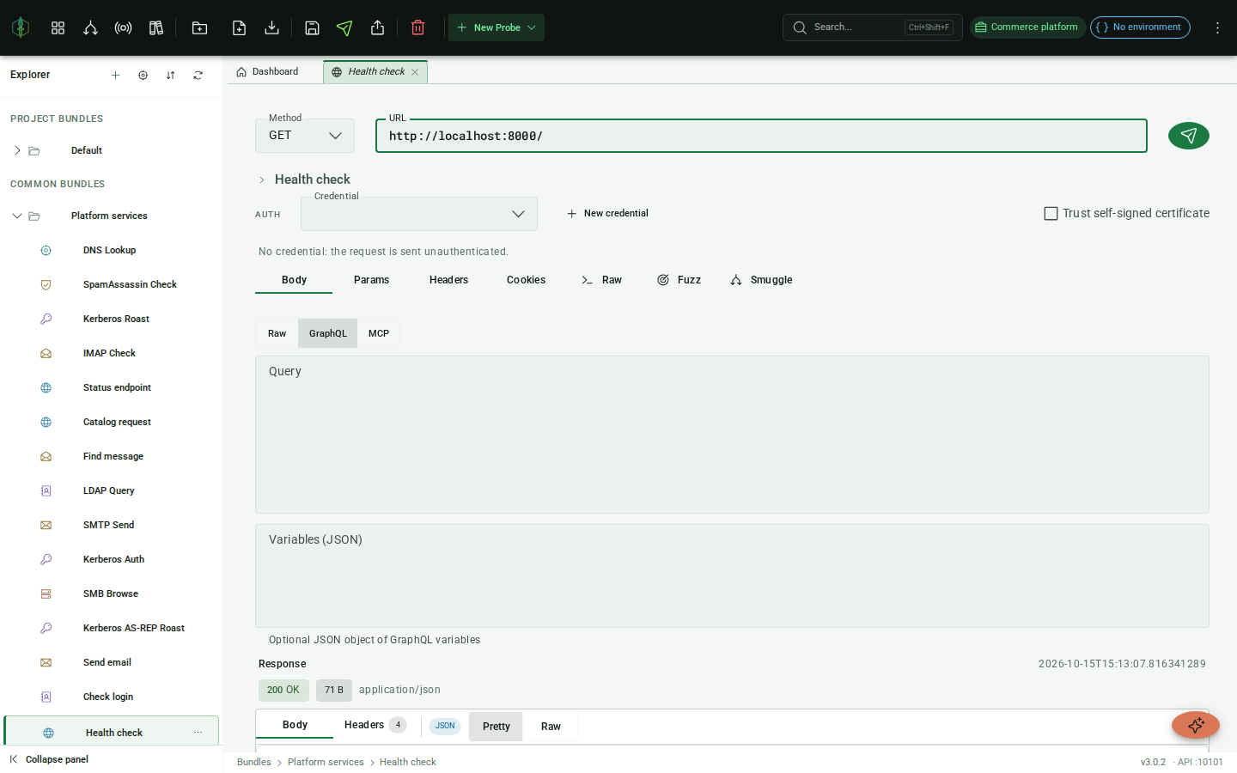Viewport: 1237px width, 773px height.
Task: Click the green paper-plane icon in top toolbar
Action: click(344, 27)
